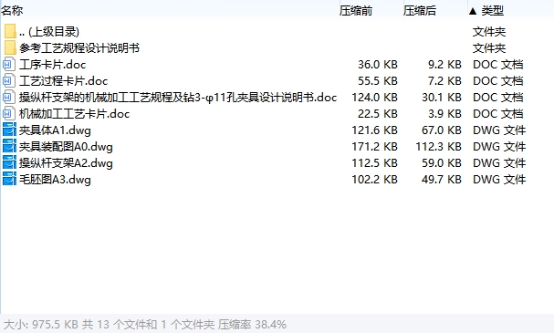The width and height of the screenshot is (554, 333).
Task: Select file name 夹具体A1.dwg
Action: (x=55, y=130)
